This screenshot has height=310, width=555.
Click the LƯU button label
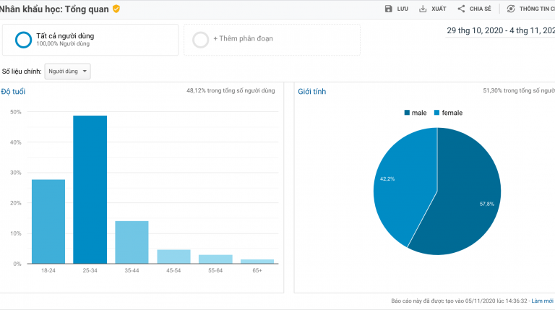[403, 9]
